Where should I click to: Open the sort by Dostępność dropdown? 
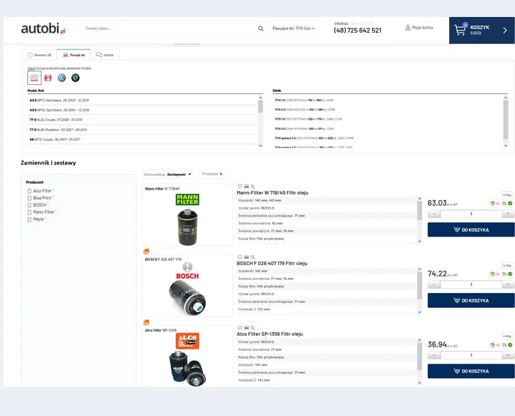click(x=168, y=175)
